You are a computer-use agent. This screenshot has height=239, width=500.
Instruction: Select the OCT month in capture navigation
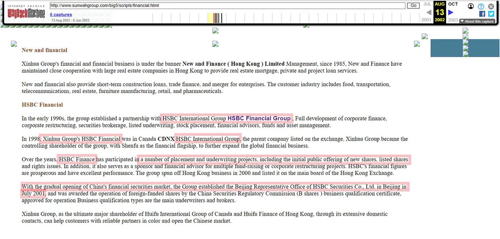(x=453, y=4)
